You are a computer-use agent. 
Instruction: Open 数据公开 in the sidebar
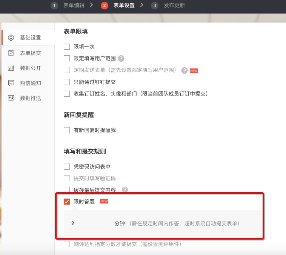[28, 68]
